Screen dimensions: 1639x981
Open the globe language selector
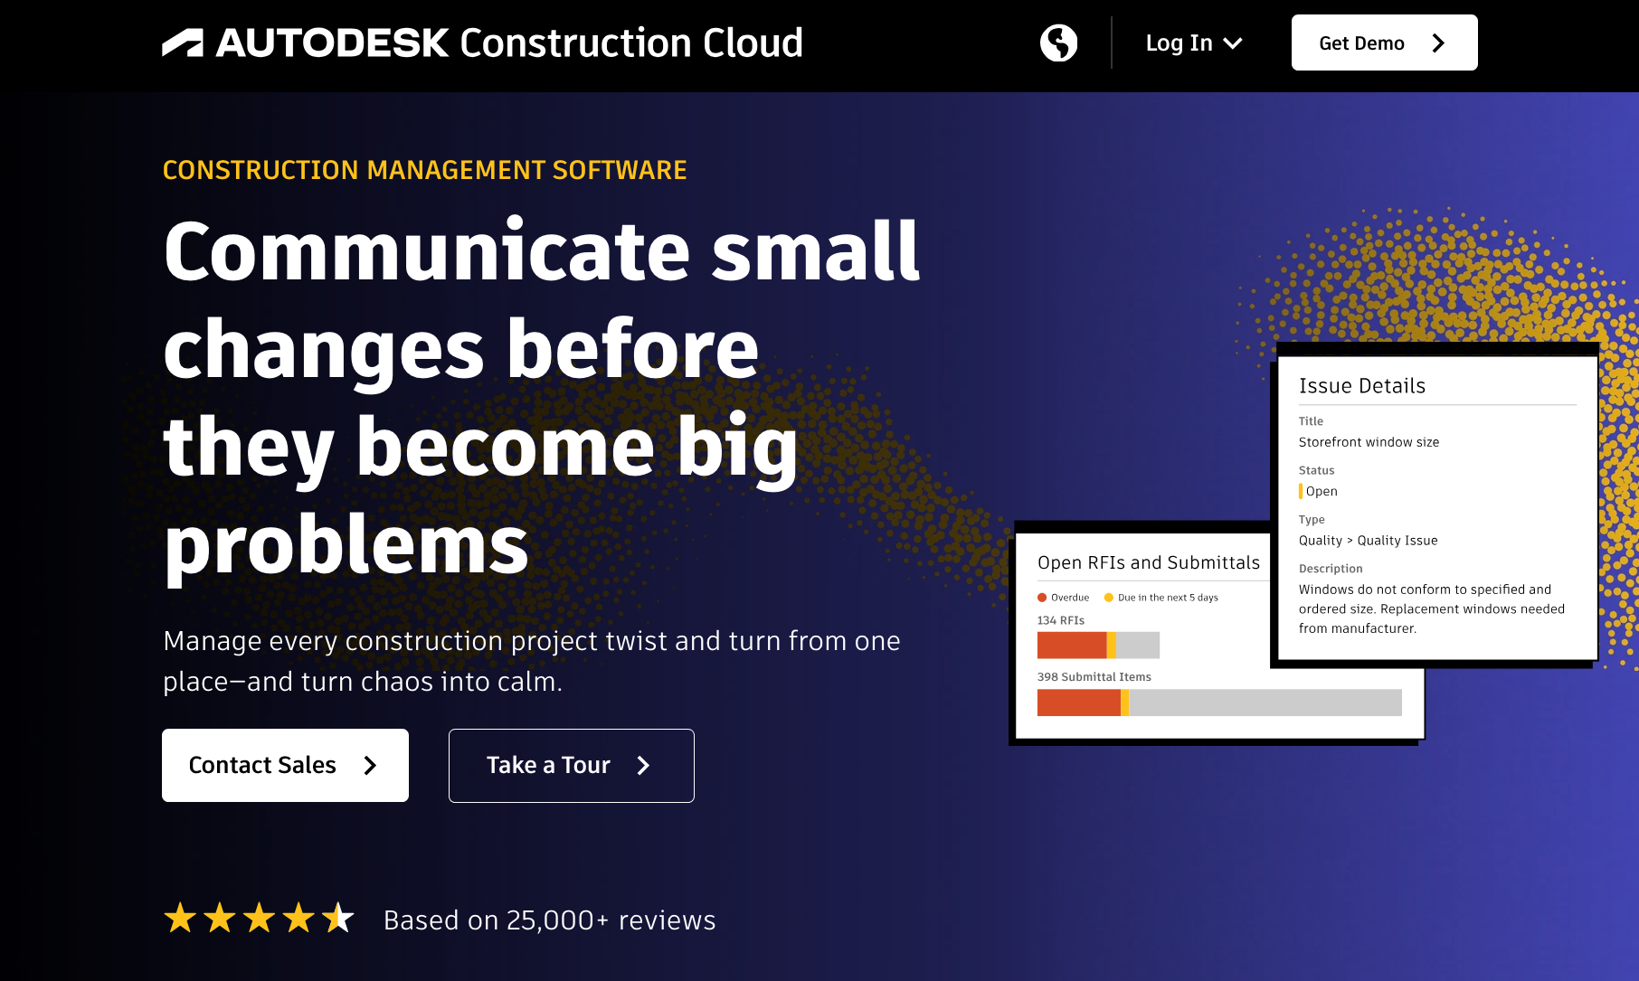point(1058,42)
